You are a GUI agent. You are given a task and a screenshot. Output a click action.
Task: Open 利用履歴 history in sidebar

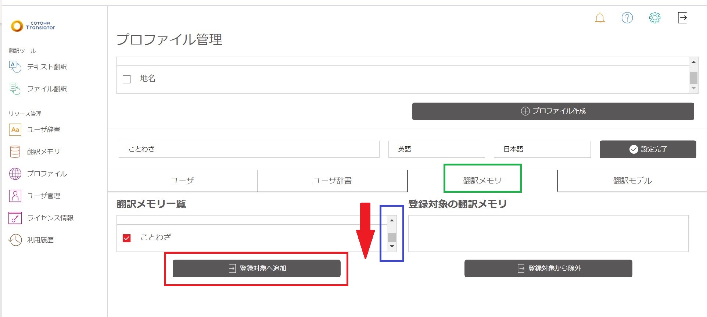click(40, 240)
